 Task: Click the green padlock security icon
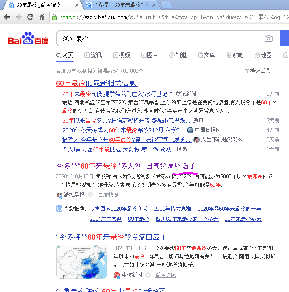[x=54, y=17]
